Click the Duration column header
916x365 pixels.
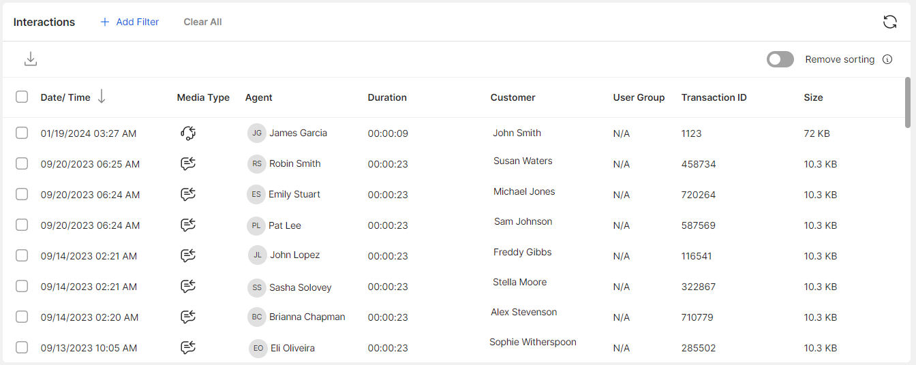pyautogui.click(x=387, y=97)
